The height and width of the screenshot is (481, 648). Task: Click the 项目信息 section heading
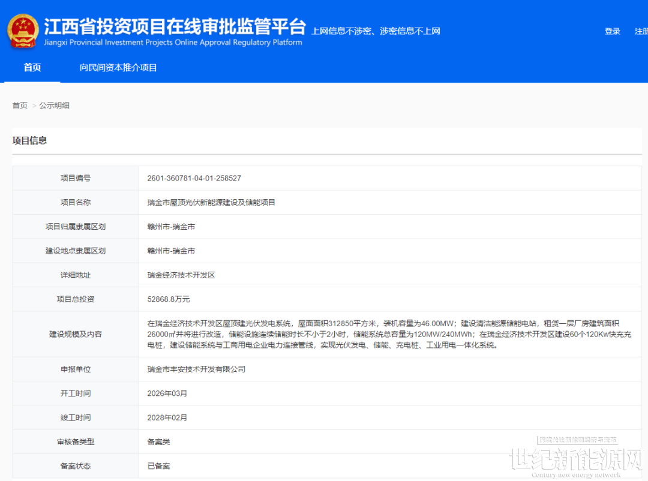coord(29,140)
